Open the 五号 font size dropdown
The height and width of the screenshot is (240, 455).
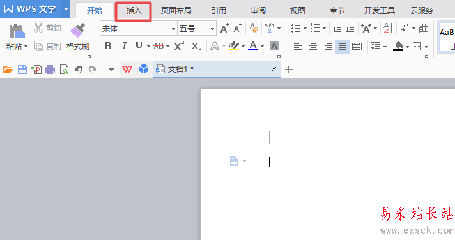[212, 29]
